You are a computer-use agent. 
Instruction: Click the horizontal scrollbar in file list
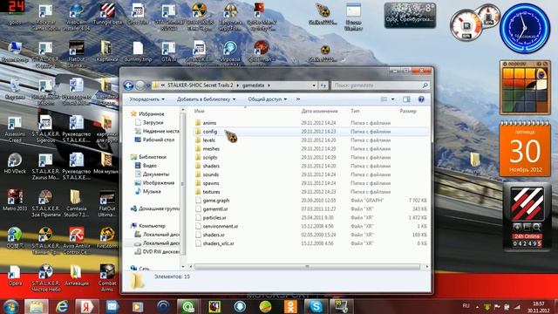pyautogui.click(x=308, y=267)
